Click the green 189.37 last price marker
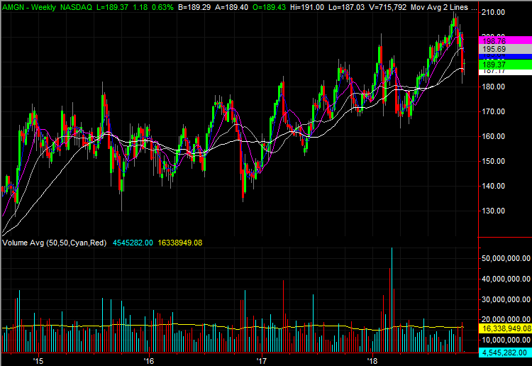The image size is (532, 366). tap(506, 64)
